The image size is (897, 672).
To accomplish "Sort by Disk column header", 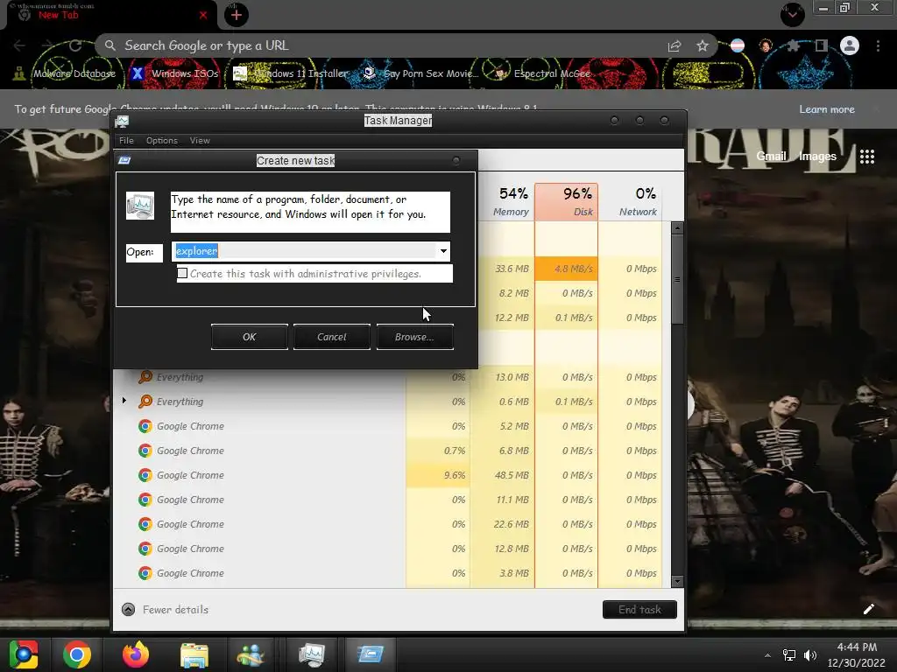I will pyautogui.click(x=567, y=202).
